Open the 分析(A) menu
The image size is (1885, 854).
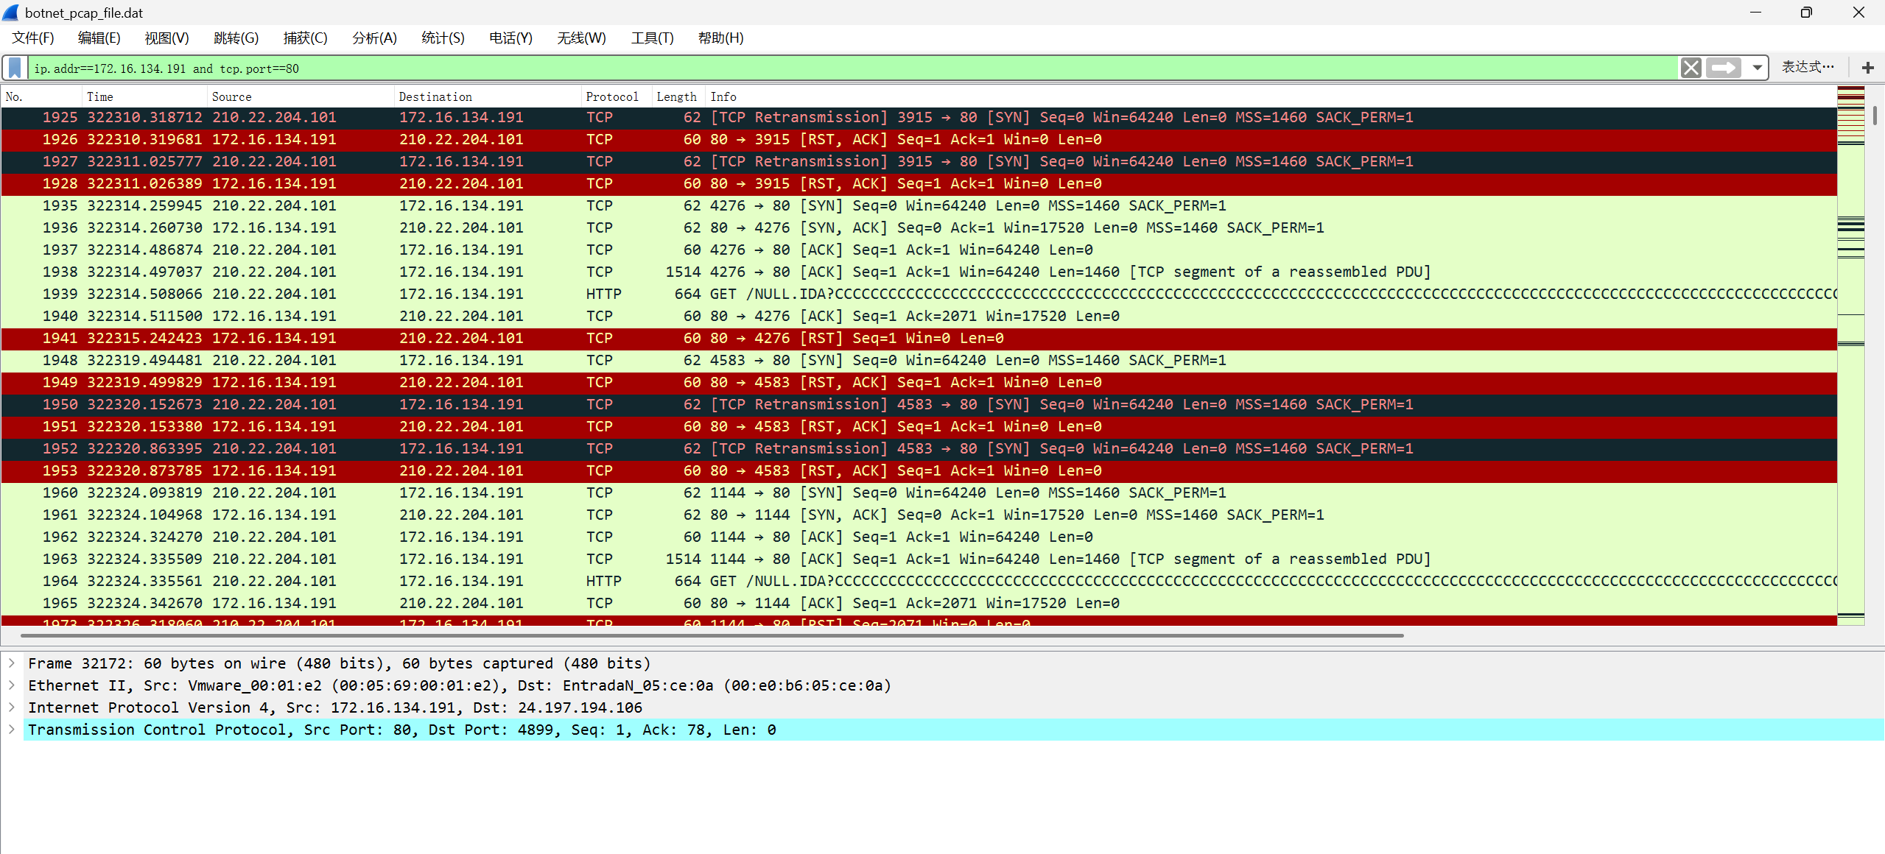coord(374,38)
